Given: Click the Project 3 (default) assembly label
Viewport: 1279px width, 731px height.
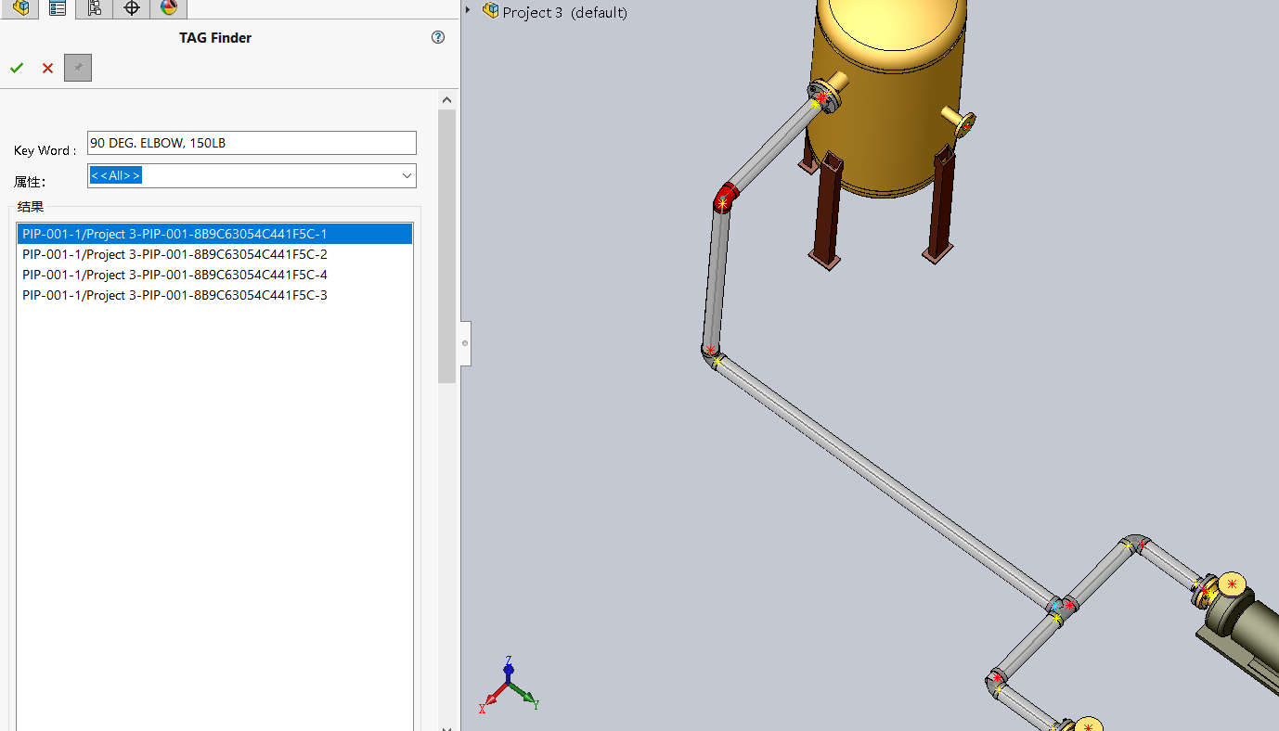Looking at the screenshot, I should click(564, 12).
